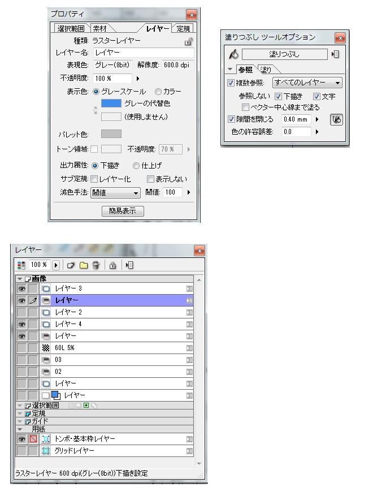This screenshot has width=373, height=500.
Task: Select the 参照 tab in fill options
Action: 245,70
